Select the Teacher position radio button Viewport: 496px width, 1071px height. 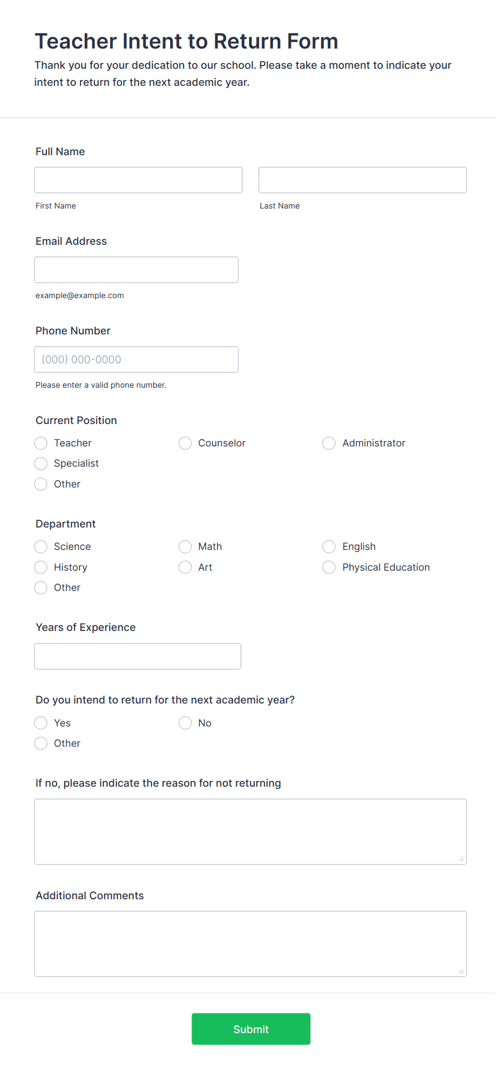pos(41,443)
